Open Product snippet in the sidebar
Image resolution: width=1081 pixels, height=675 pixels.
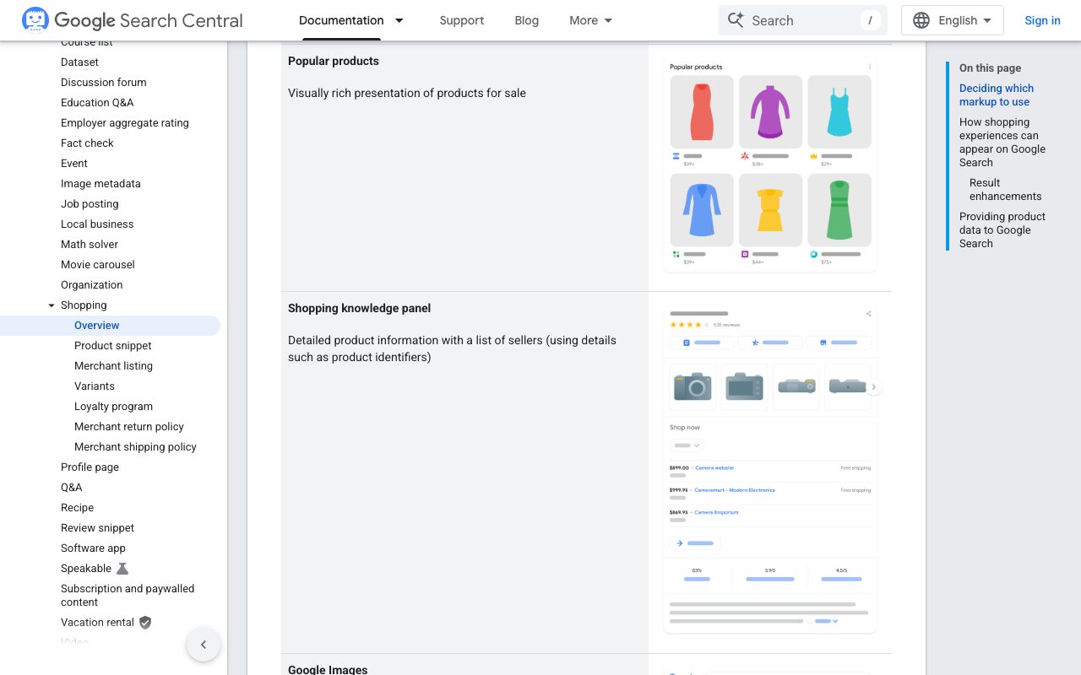[113, 346]
